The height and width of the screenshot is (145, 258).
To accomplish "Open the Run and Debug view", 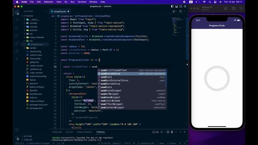I will click(17, 35).
